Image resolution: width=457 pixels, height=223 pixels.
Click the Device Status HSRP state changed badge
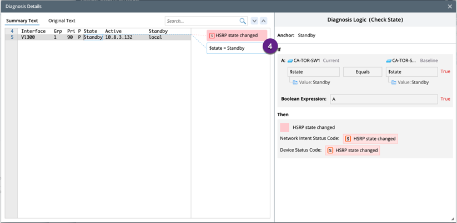tap(353, 151)
